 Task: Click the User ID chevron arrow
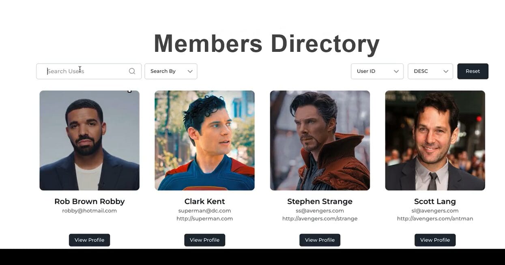tap(396, 71)
